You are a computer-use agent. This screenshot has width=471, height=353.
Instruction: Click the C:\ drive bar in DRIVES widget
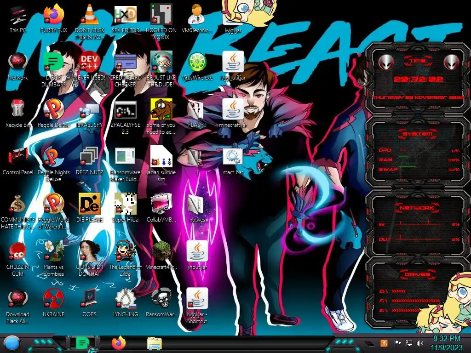(392, 291)
